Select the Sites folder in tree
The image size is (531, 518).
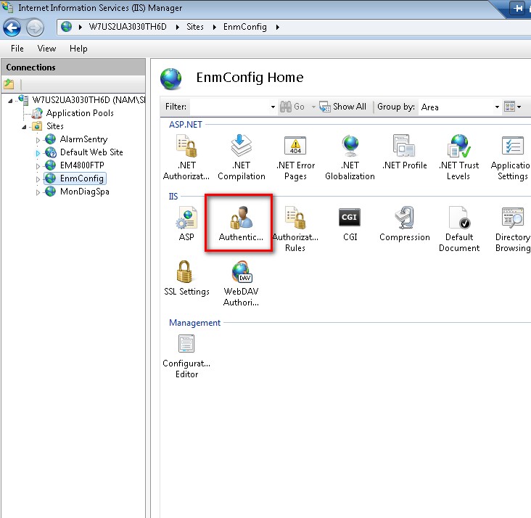[x=55, y=126]
